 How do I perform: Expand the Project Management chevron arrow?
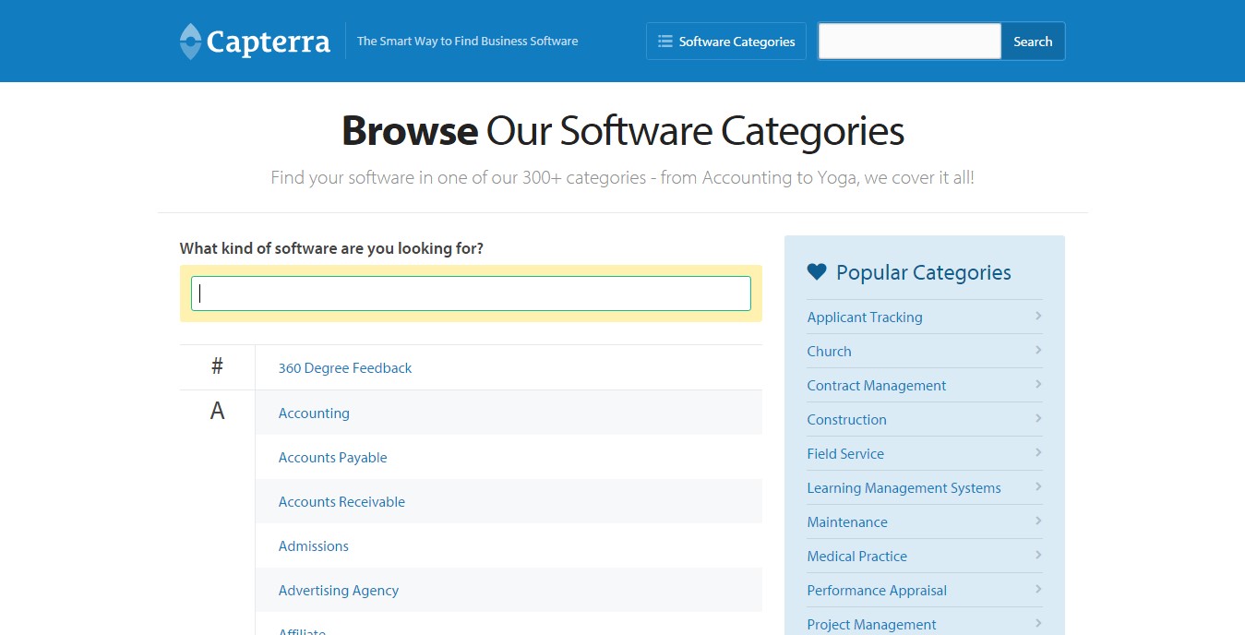pos(1037,623)
